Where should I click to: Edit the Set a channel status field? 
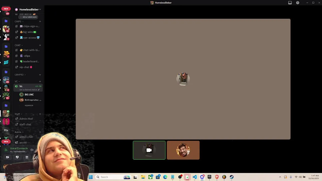[29, 90]
